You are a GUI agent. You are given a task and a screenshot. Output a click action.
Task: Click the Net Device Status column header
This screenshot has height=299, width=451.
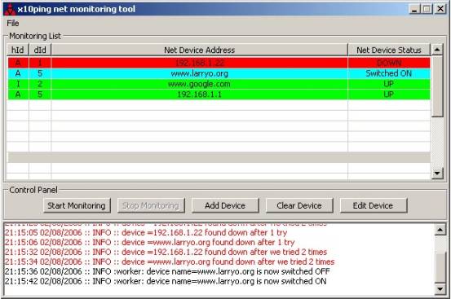tap(389, 50)
